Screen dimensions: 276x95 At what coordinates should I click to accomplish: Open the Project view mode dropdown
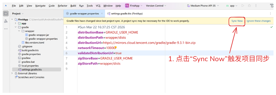18,13
